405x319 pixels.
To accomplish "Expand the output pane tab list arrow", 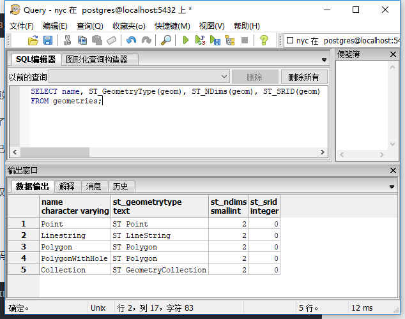I will point(392,187).
